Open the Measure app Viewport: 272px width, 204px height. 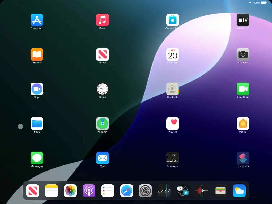point(172,158)
